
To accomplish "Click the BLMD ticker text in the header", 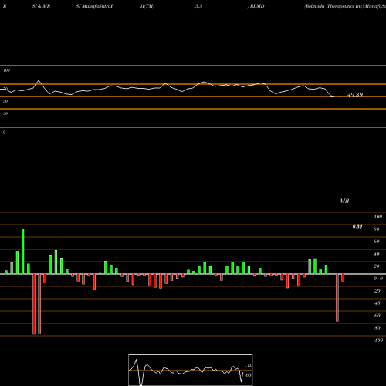I will (257, 6).
